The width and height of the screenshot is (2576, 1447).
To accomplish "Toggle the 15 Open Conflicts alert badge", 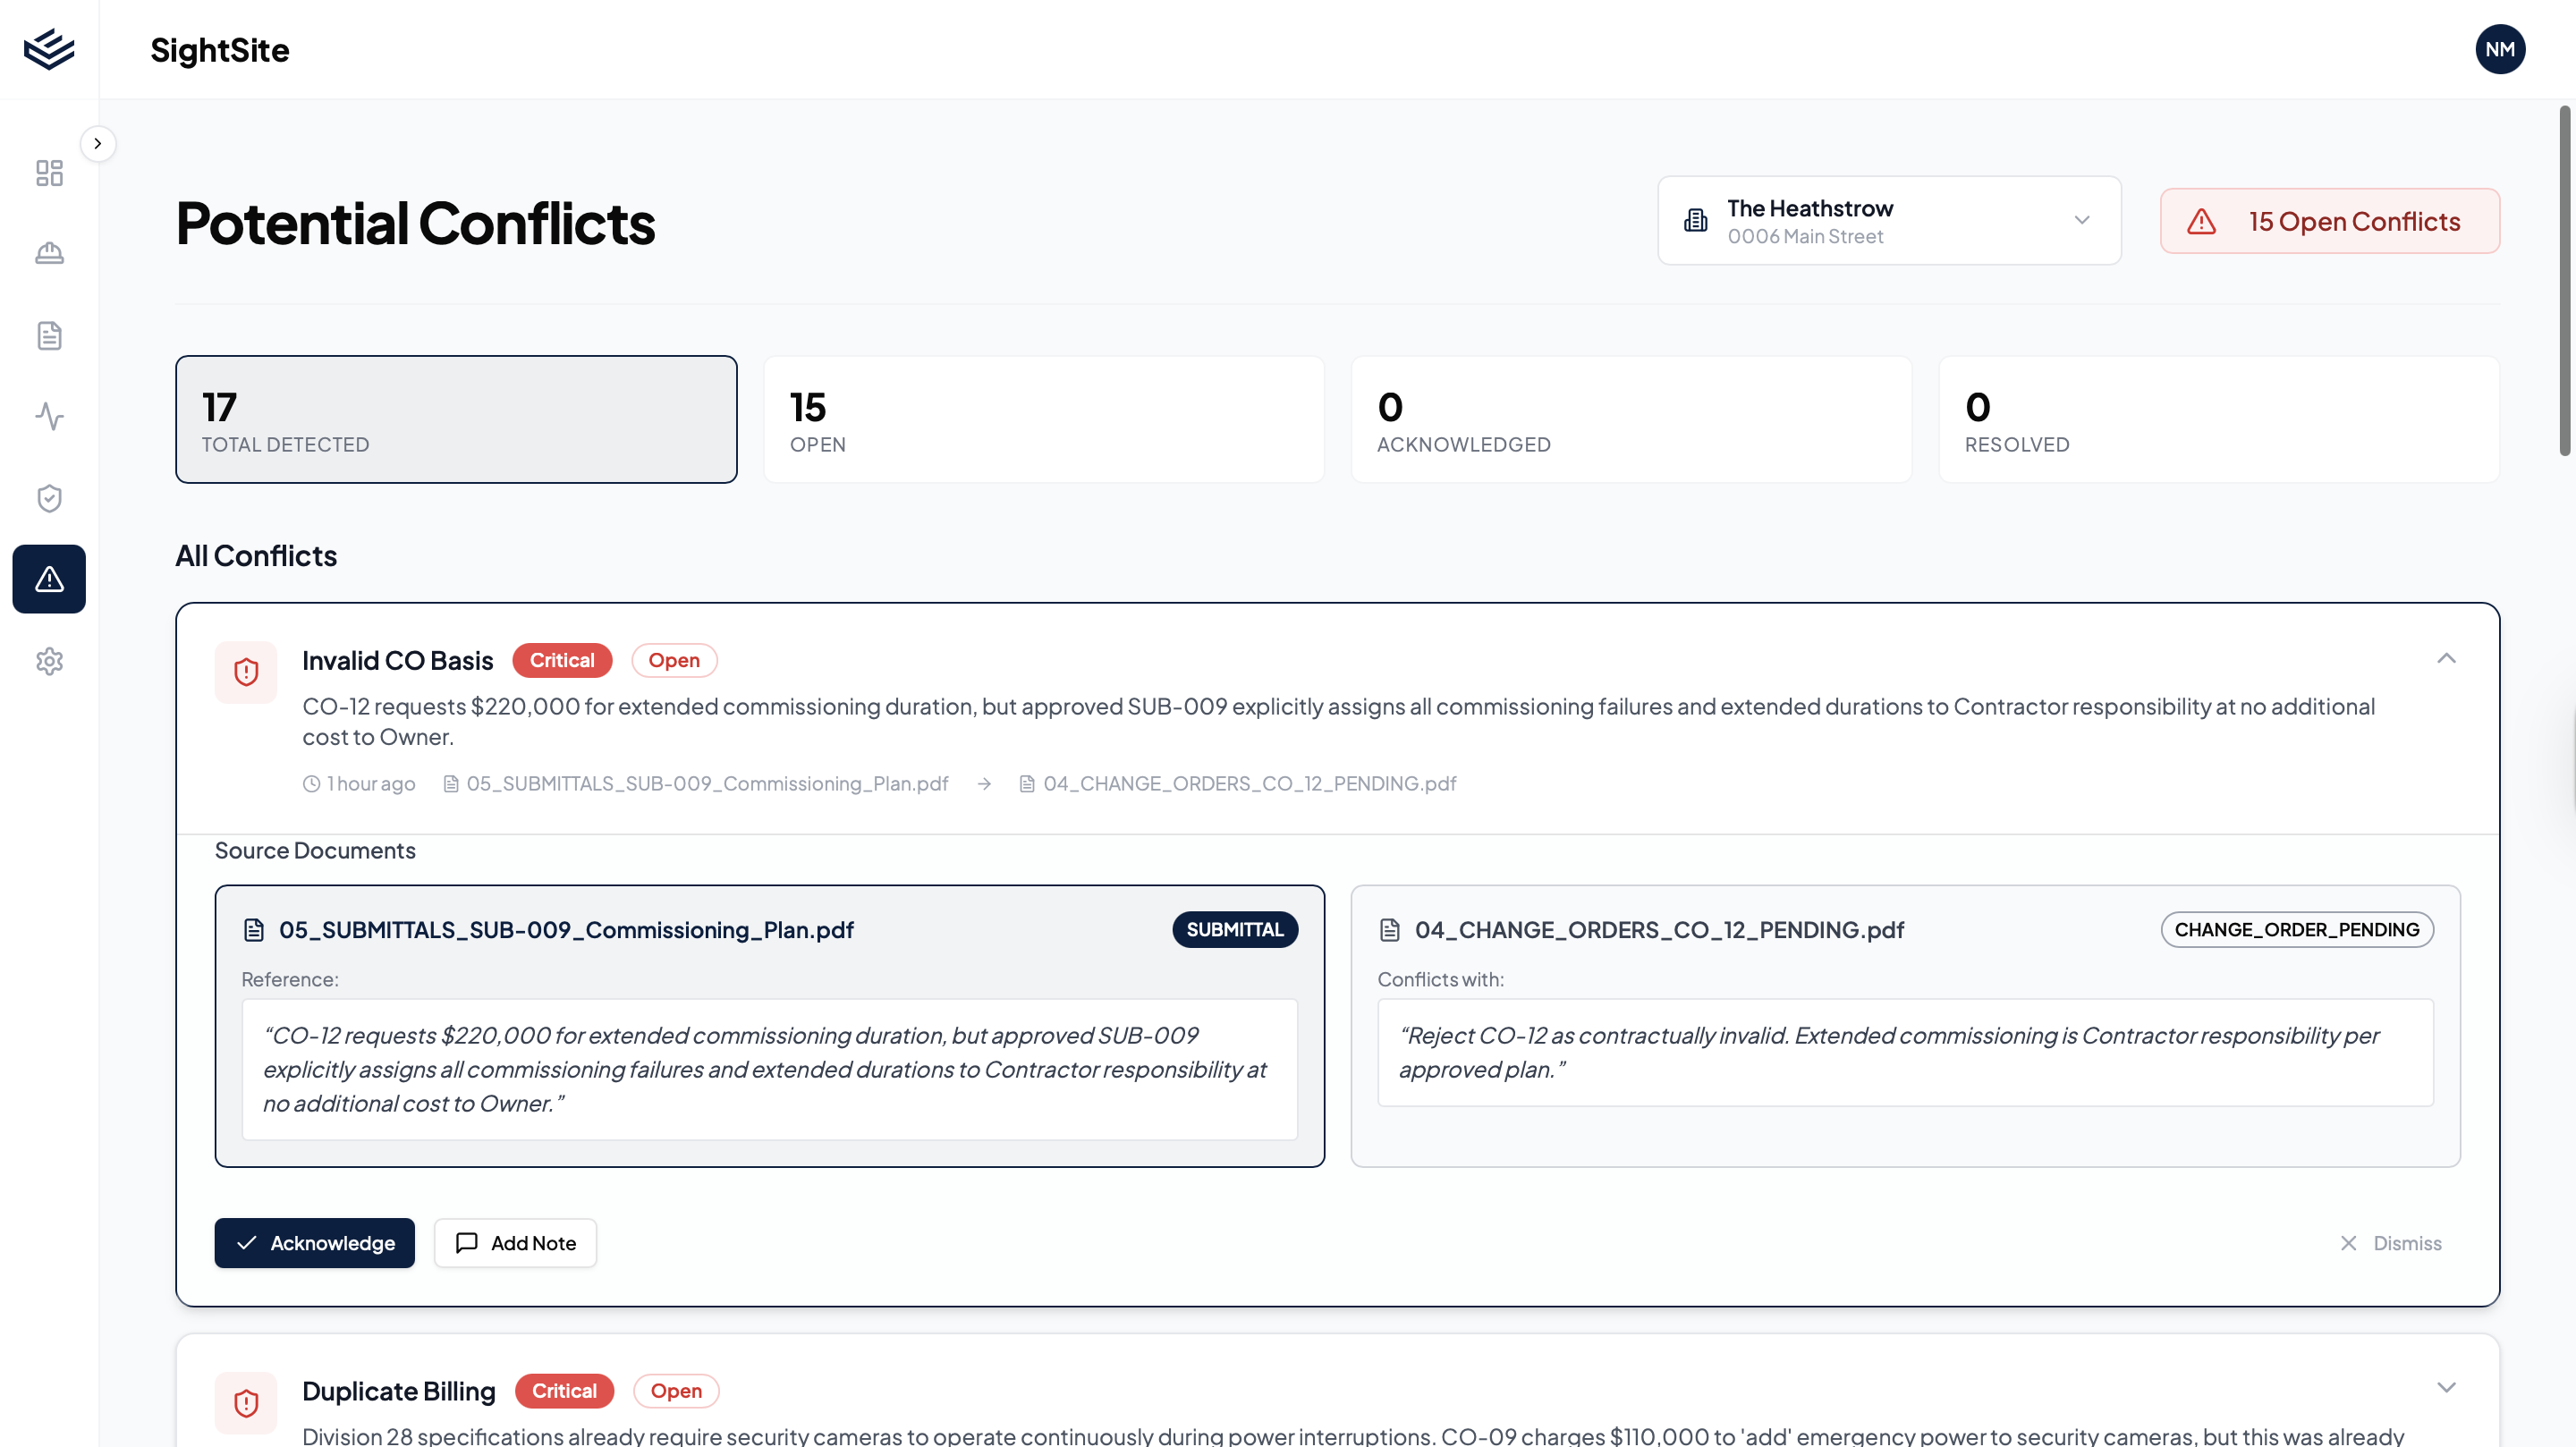I will coord(2329,221).
